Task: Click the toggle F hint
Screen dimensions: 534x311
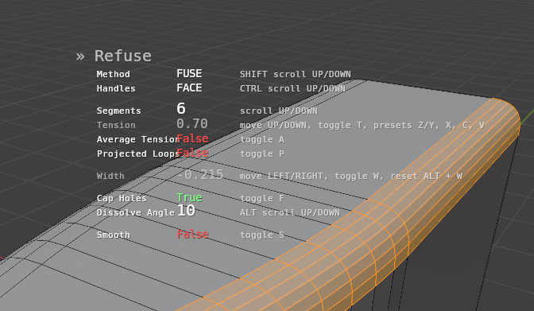Action: tap(262, 198)
